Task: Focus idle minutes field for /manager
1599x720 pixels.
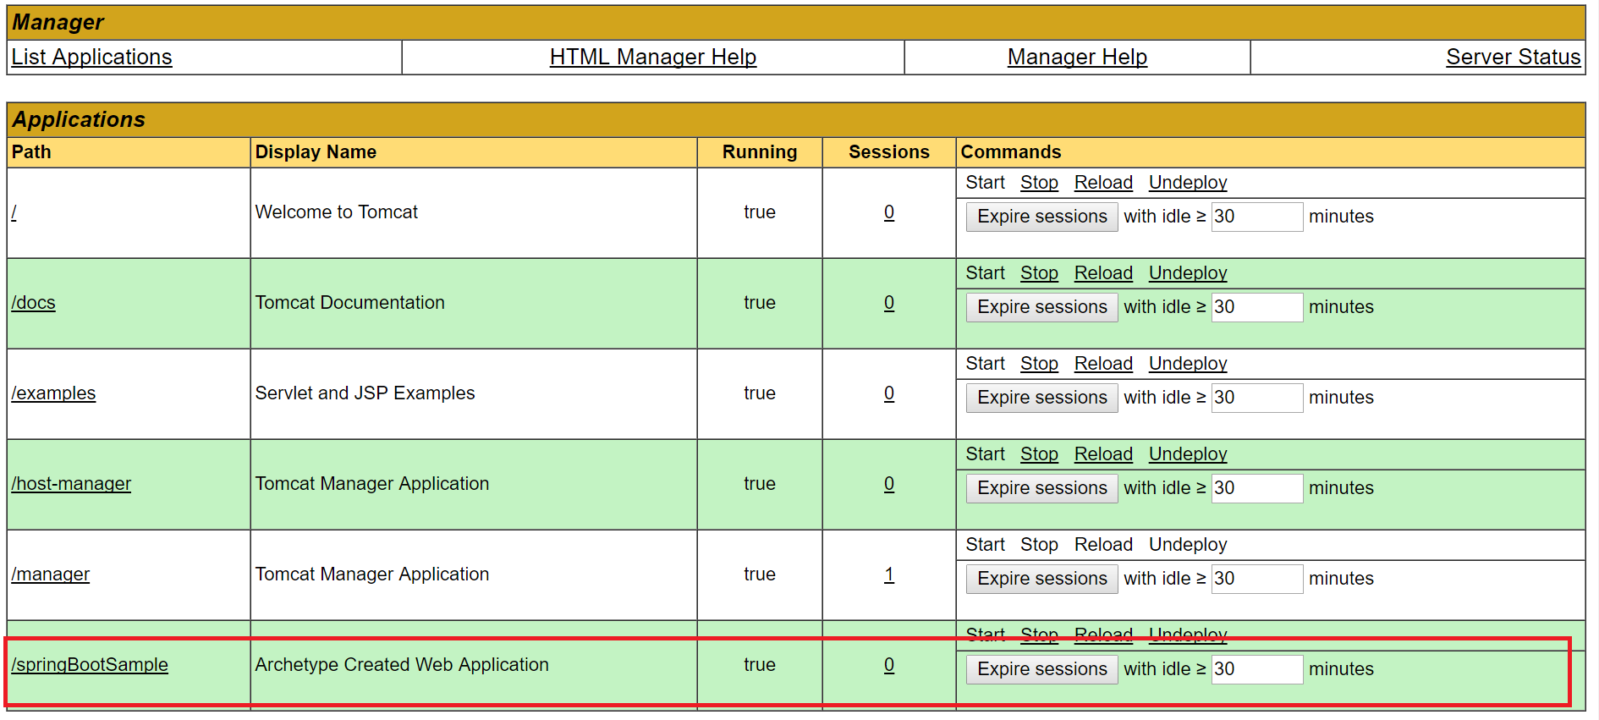Action: 1257,579
